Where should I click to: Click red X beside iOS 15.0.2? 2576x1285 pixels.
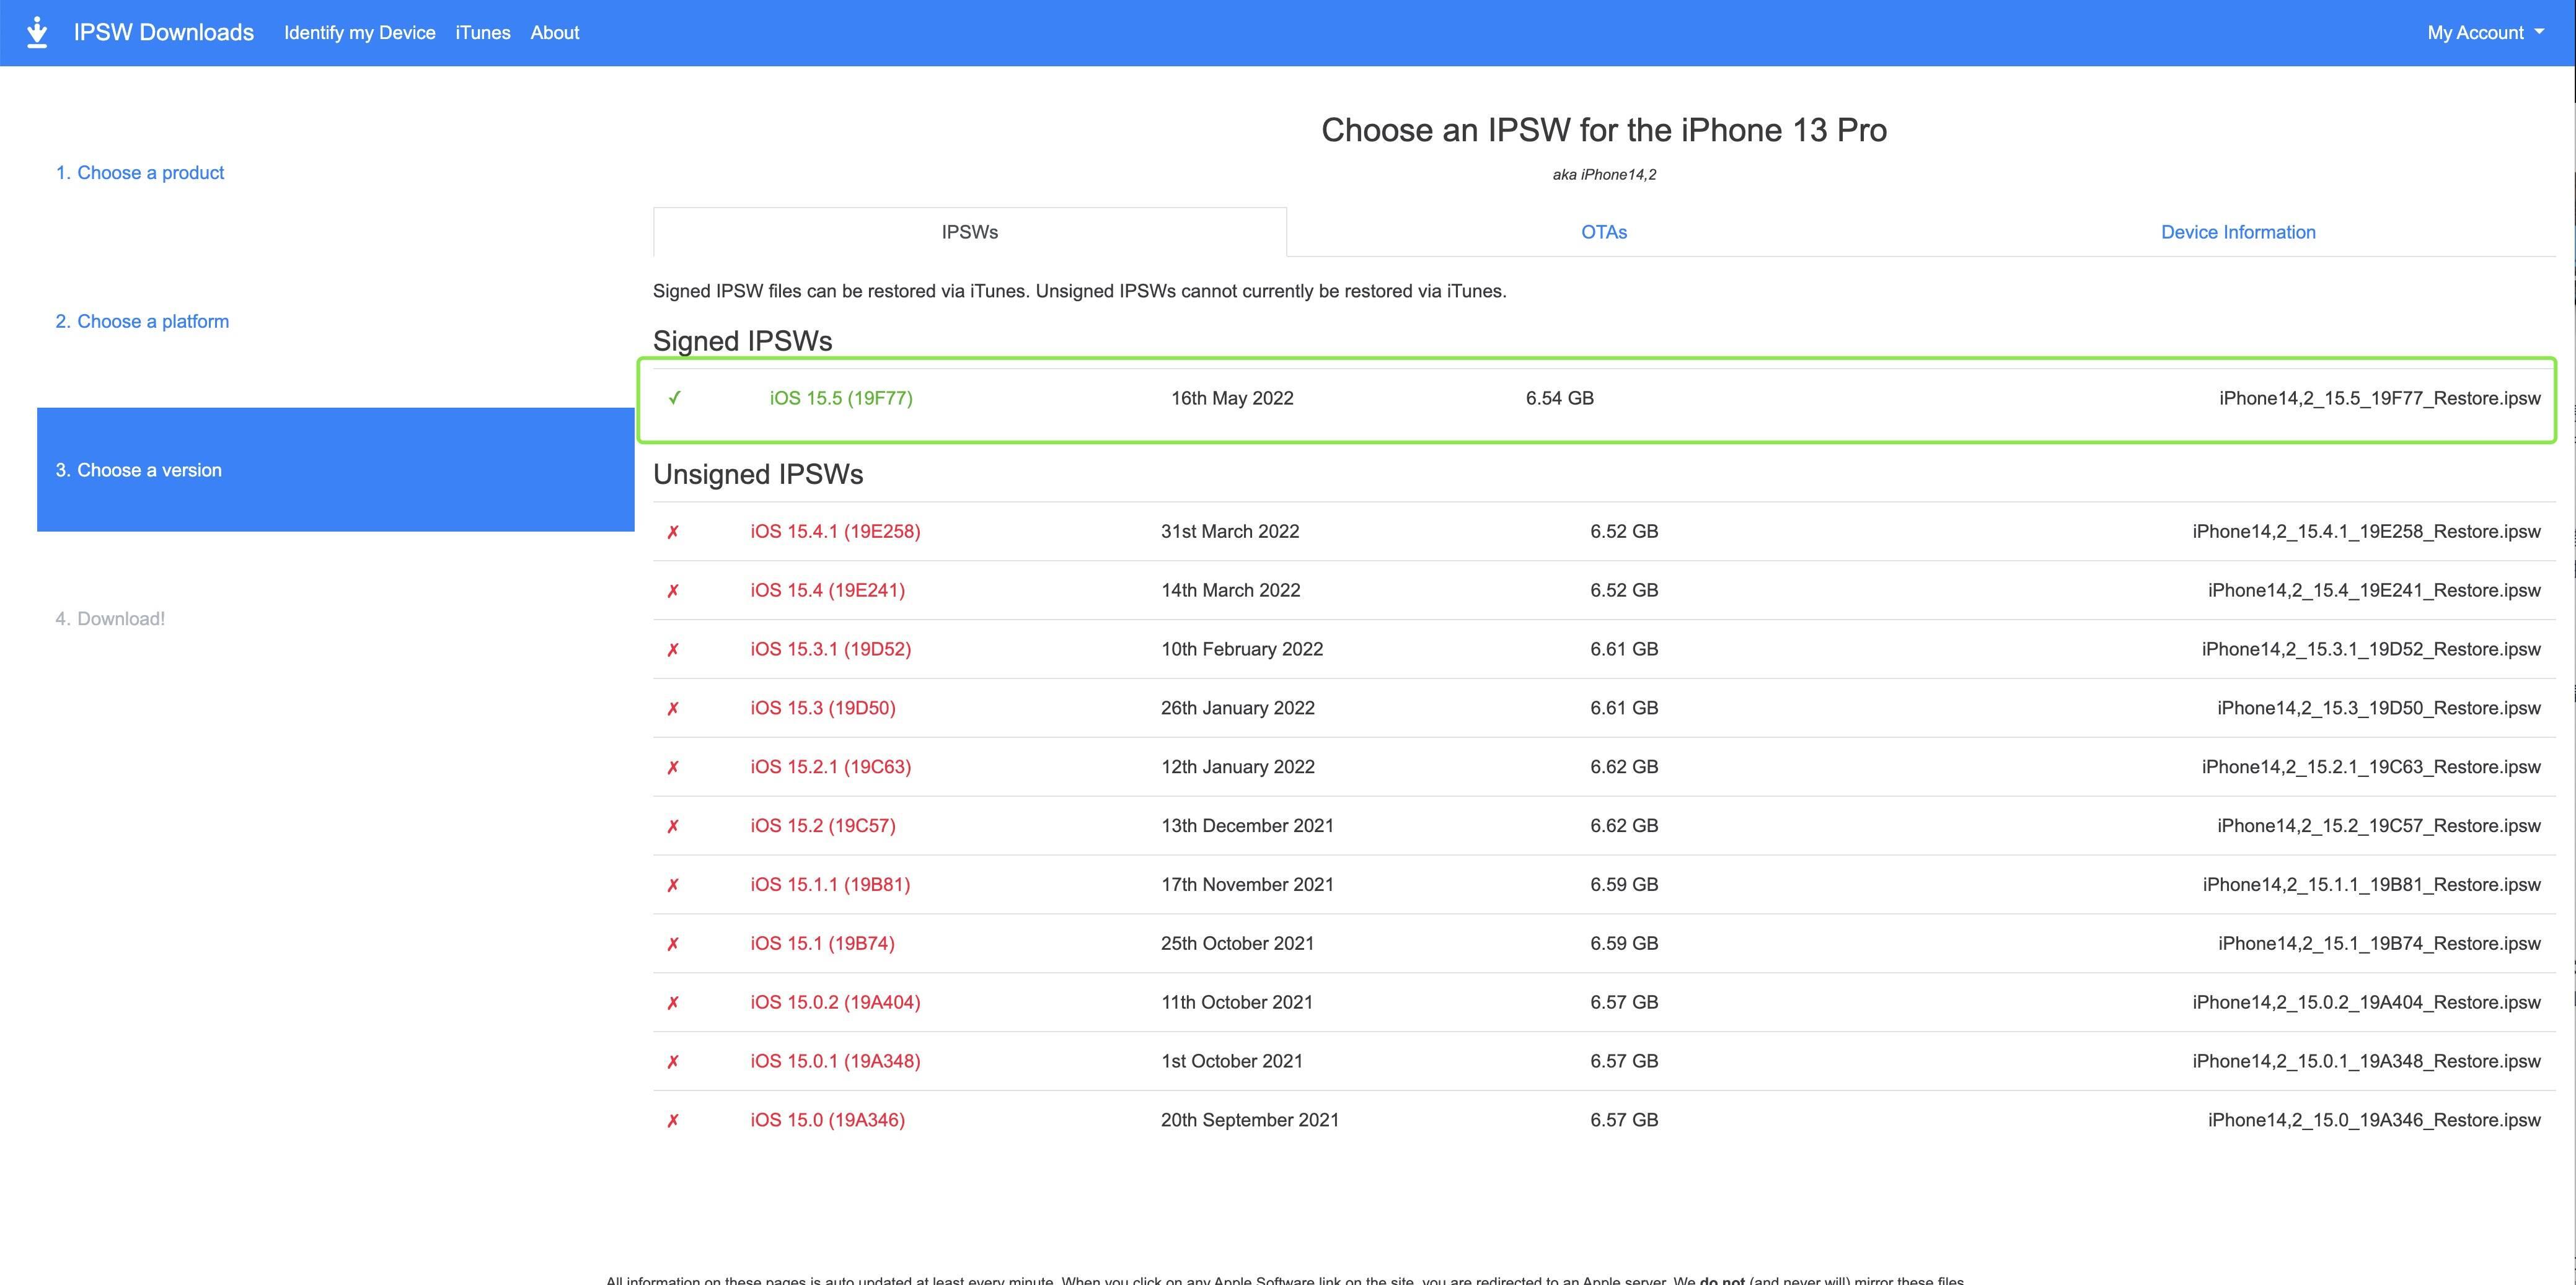673,1003
